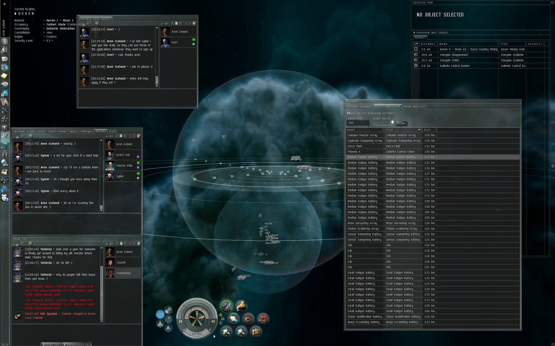Open the EVE Mail envelope icon

coord(5,58)
